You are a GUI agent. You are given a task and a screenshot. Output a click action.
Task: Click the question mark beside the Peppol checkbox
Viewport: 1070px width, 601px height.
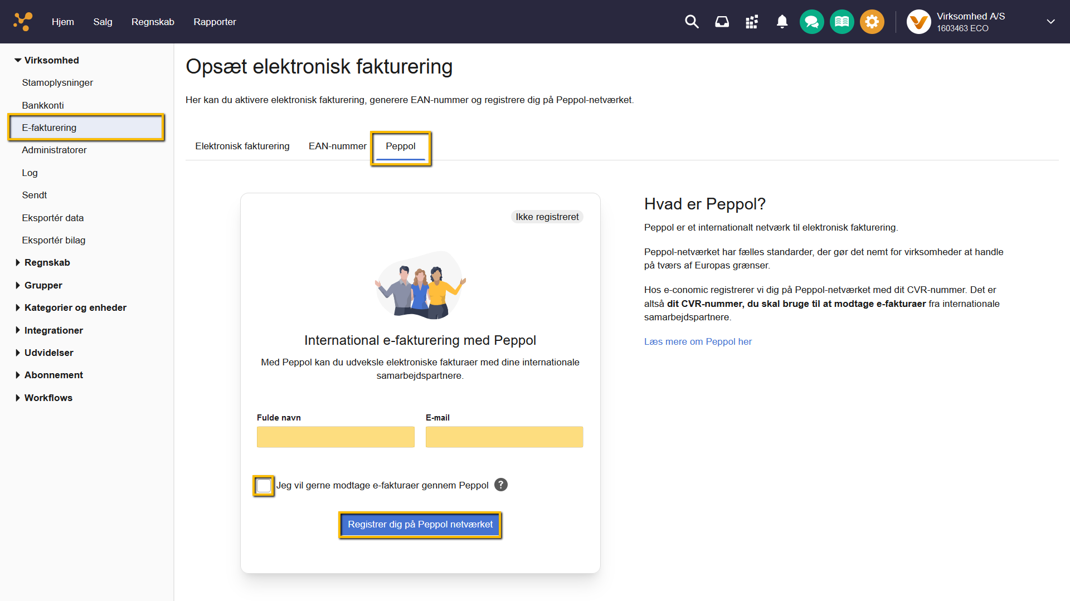tap(500, 485)
